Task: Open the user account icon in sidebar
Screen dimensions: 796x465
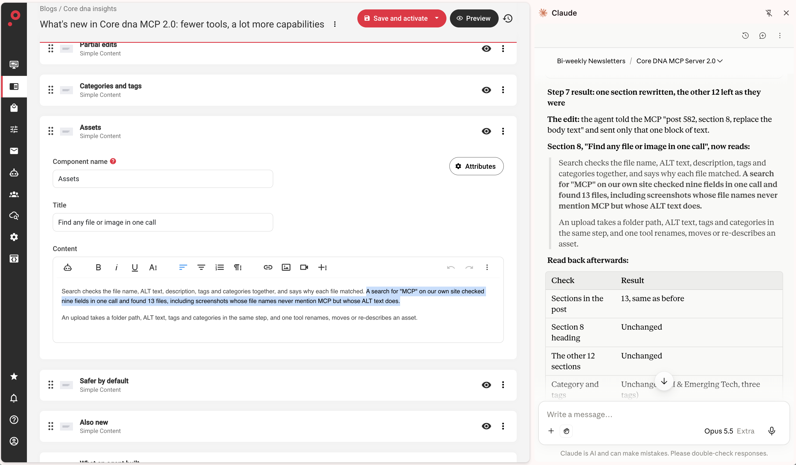Action: [x=14, y=441]
